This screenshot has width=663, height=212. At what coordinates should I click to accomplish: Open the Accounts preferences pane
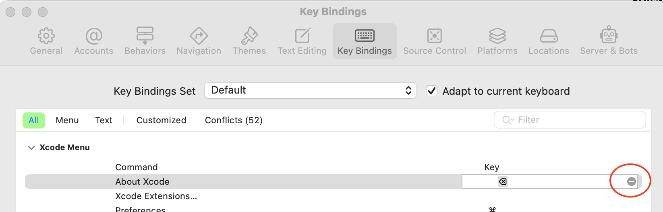click(x=93, y=41)
